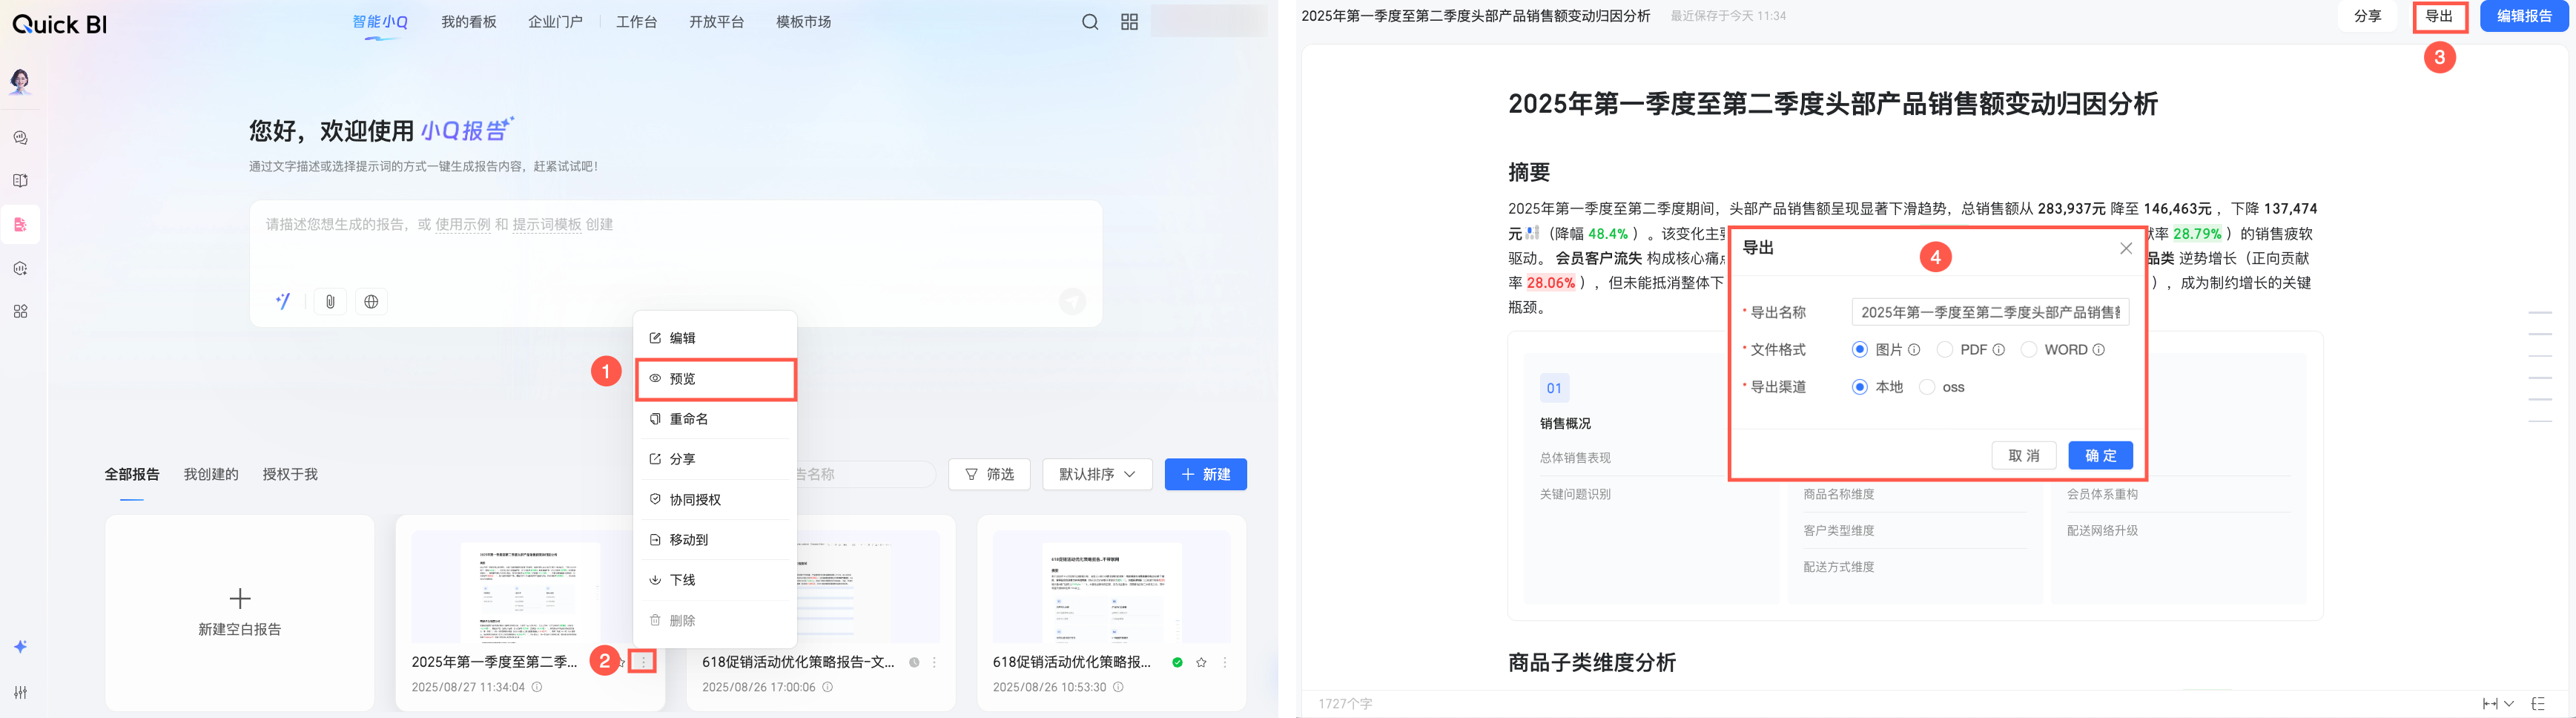
Task: Select the 图片 file format radio
Action: (1859, 350)
